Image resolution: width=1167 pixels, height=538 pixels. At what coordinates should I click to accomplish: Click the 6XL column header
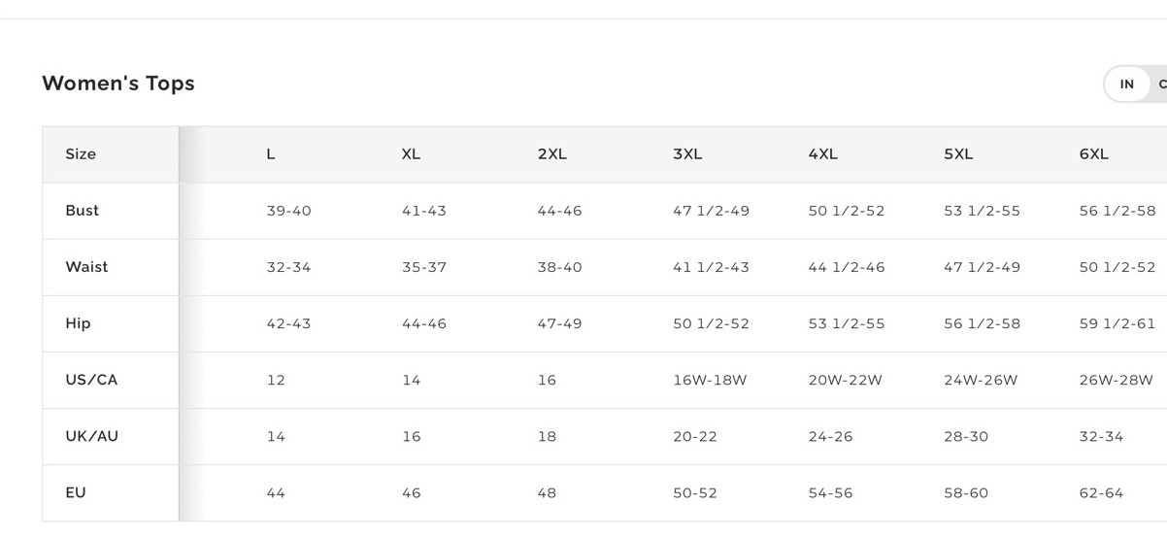(1093, 154)
